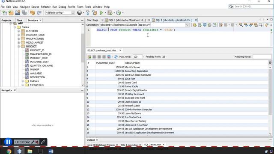Switch to the SQL 1 editor tab
274x154 pixels.
pos(127,20)
